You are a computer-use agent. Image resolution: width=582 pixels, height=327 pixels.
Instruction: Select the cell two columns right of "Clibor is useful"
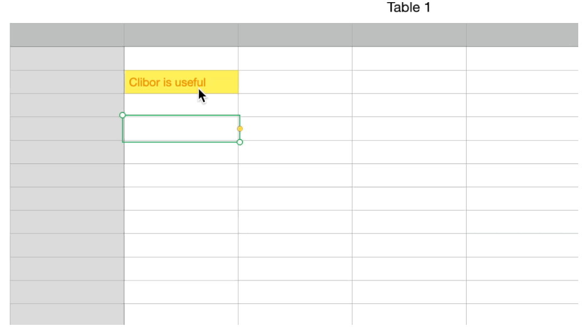pyautogui.click(x=410, y=82)
